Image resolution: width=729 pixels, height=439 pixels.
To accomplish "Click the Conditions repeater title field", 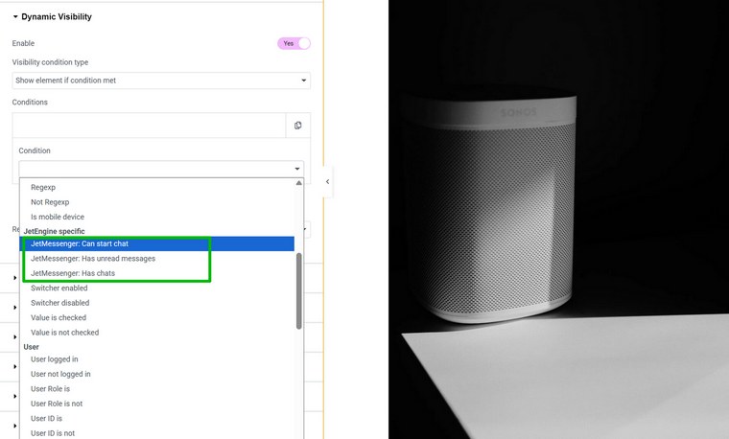I will point(149,126).
